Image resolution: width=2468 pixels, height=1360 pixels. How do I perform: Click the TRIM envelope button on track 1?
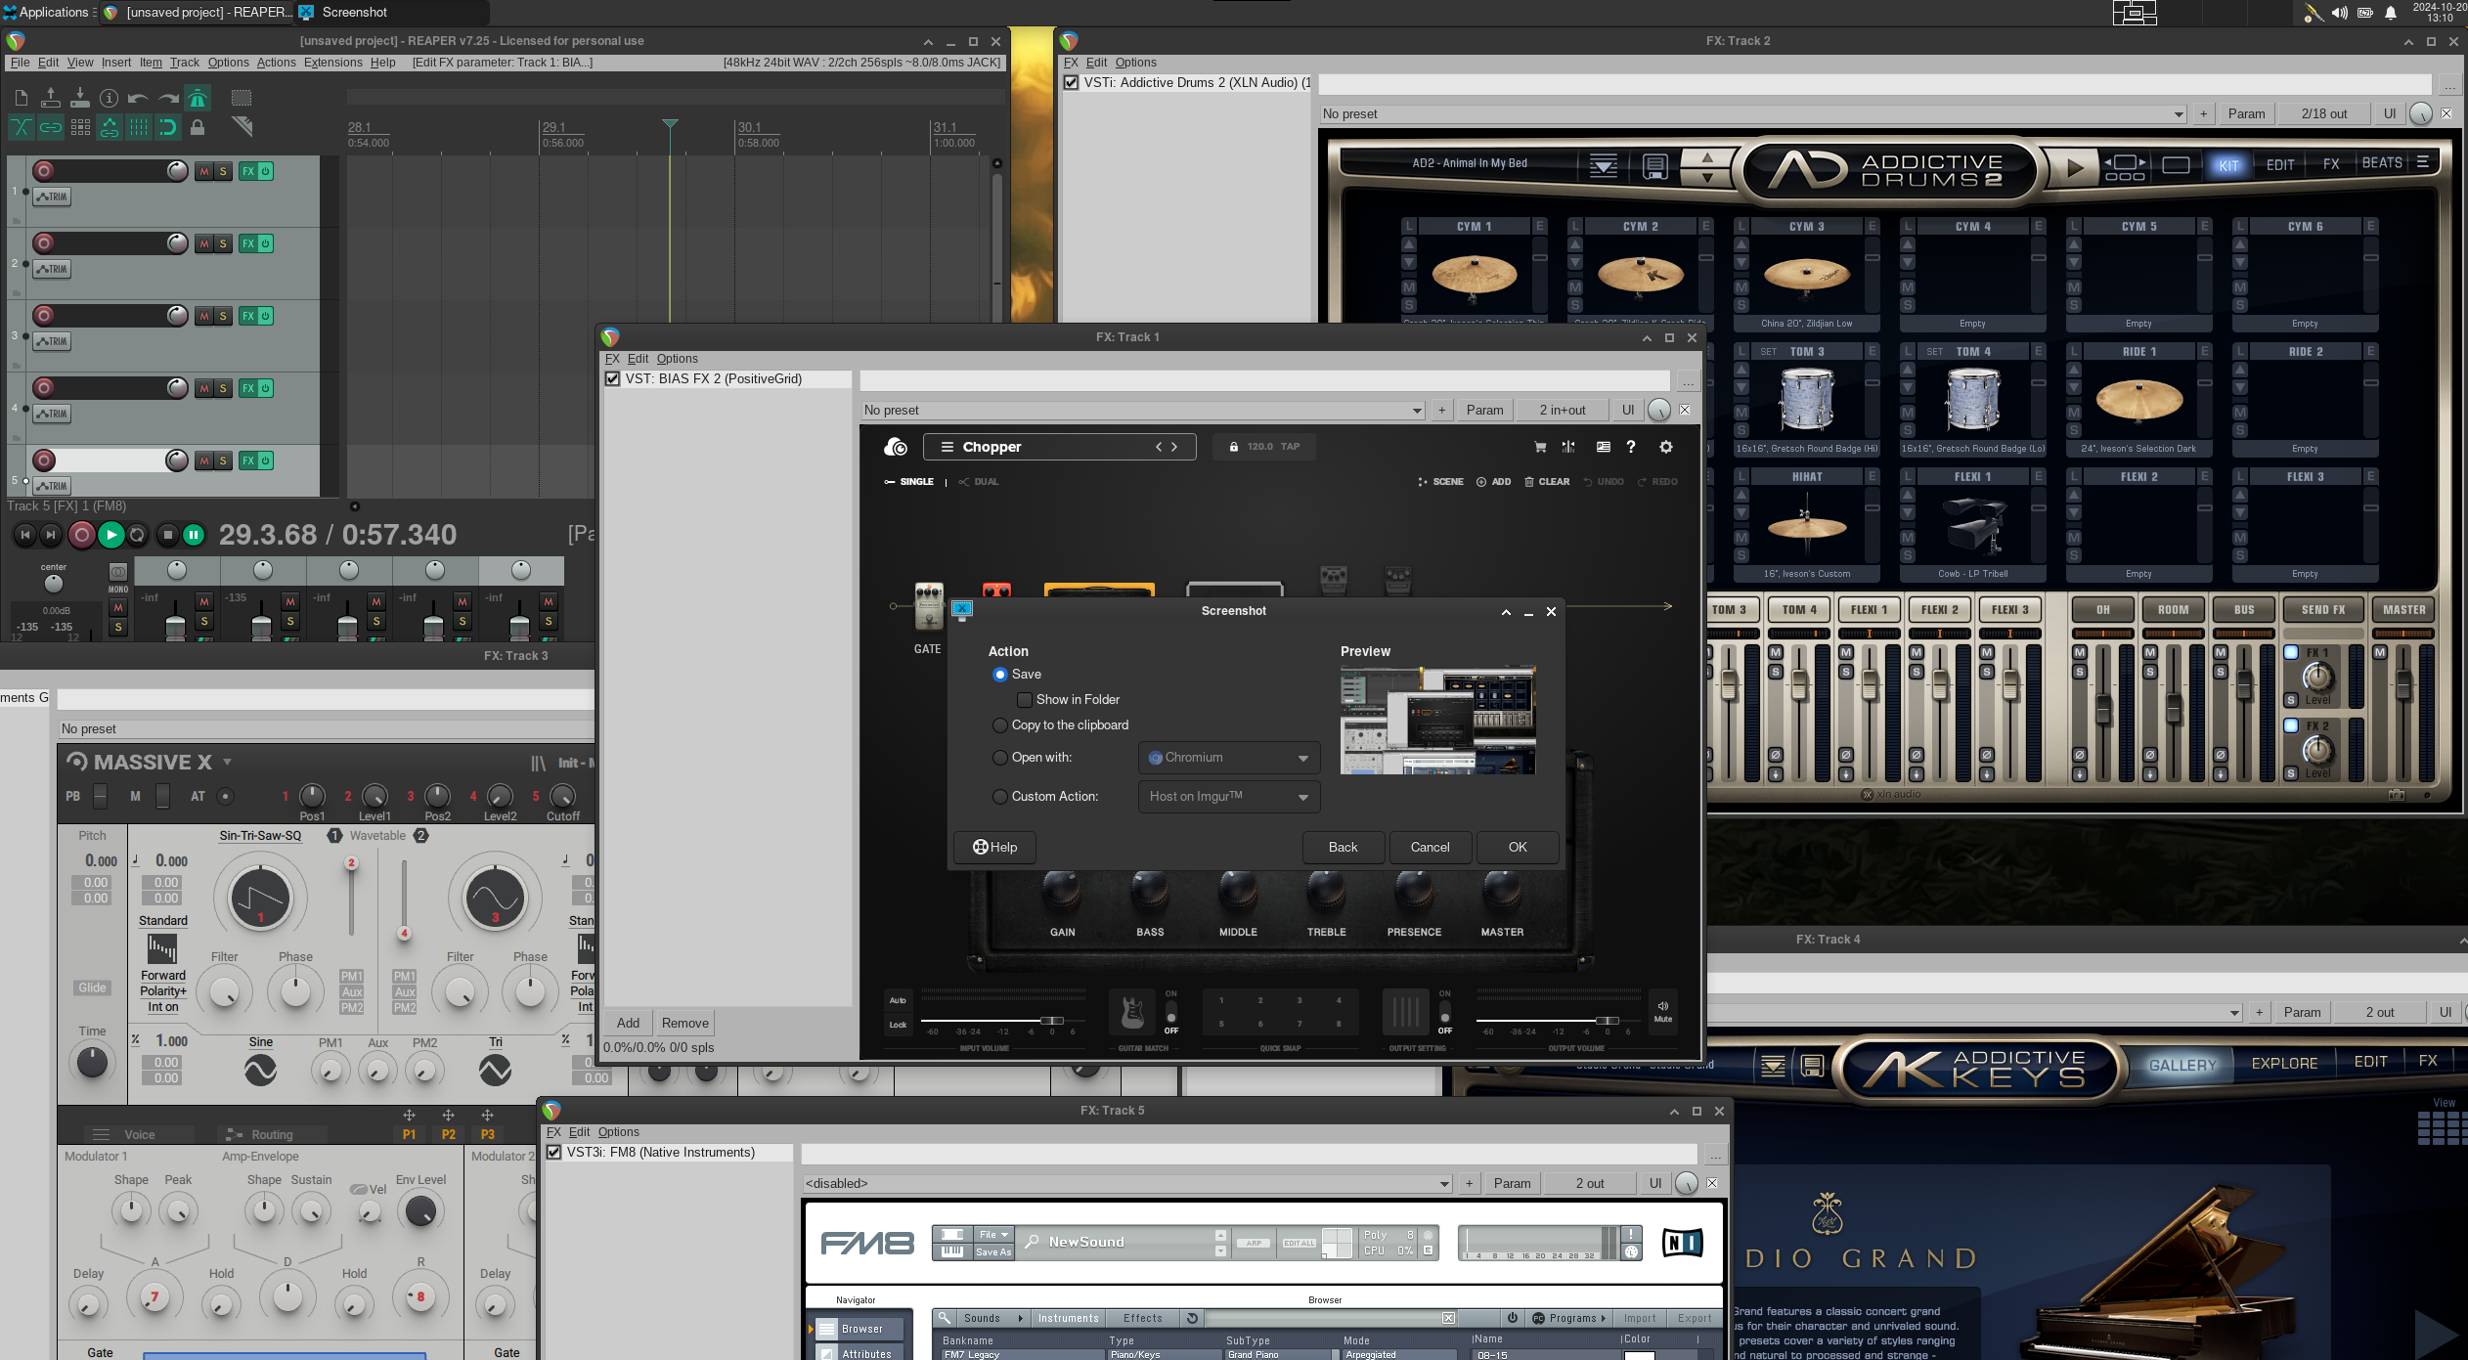click(52, 197)
